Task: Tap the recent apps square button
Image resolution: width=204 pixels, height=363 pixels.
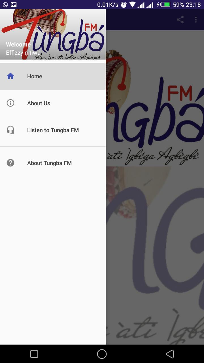Action: pos(34,354)
